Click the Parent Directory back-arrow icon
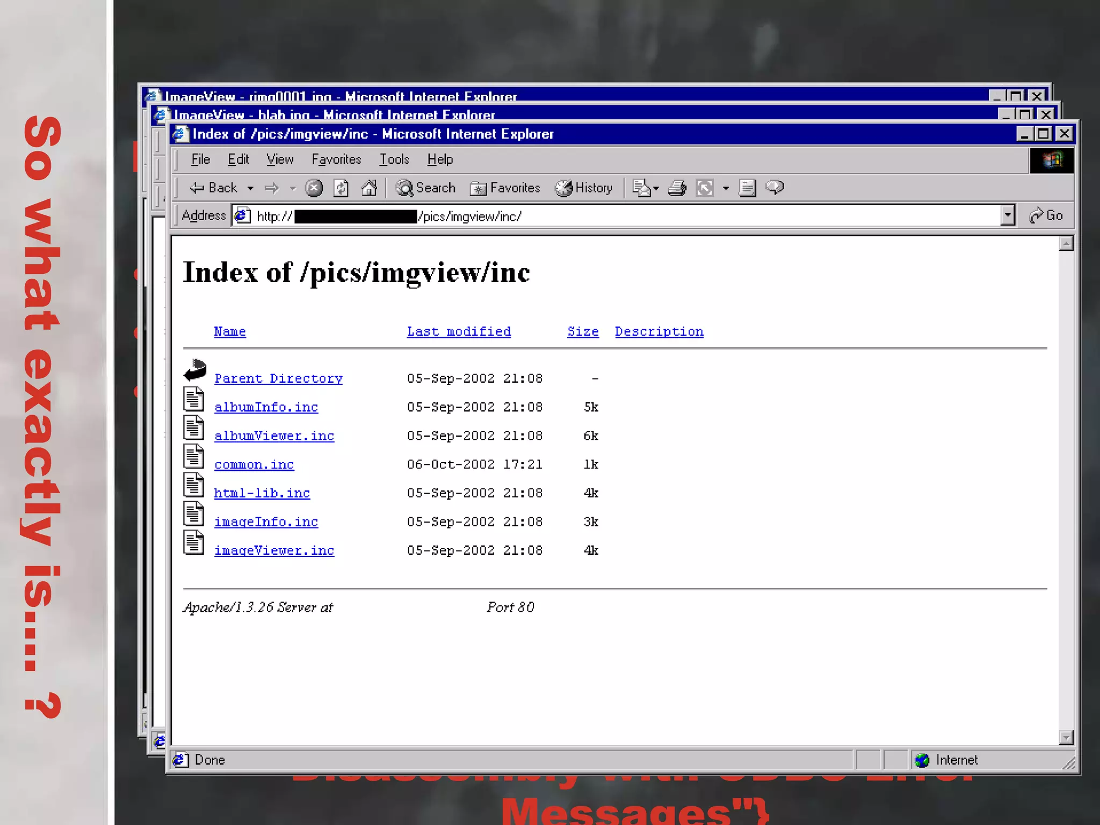 [195, 370]
